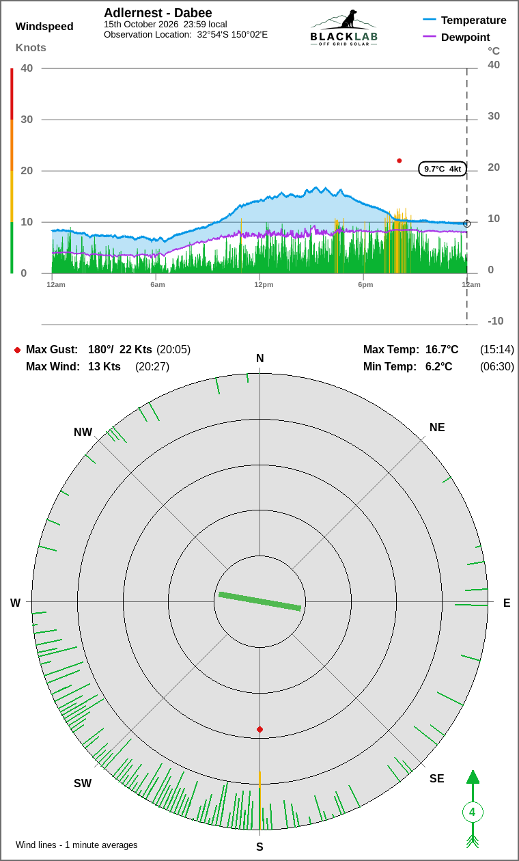The height and width of the screenshot is (861, 519).
Task: Click the green wind arrow showing 4
Action: (472, 808)
